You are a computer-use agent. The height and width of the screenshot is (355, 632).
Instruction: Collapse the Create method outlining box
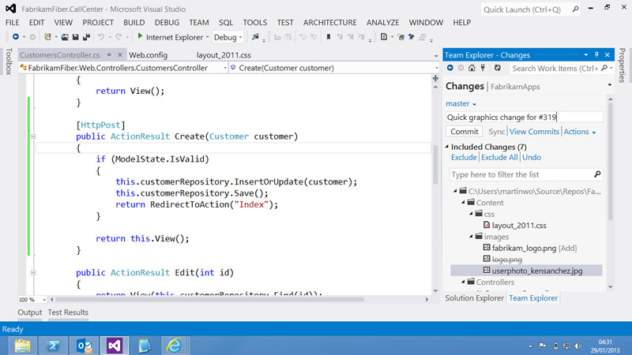33,136
